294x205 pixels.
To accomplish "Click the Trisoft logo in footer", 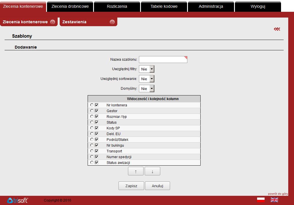I will pos(17,200).
